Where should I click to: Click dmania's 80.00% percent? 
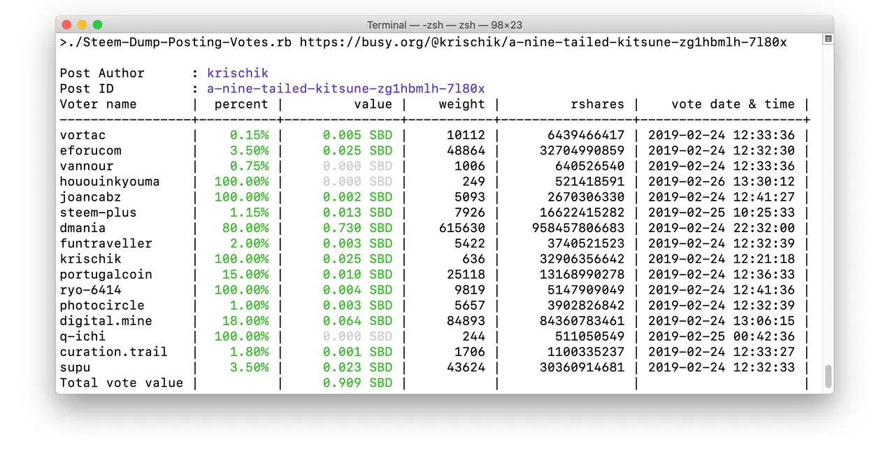(x=245, y=228)
